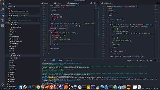Open Microsoft Word from the dock
This screenshot has height=90, width=160.
(x=120, y=87)
